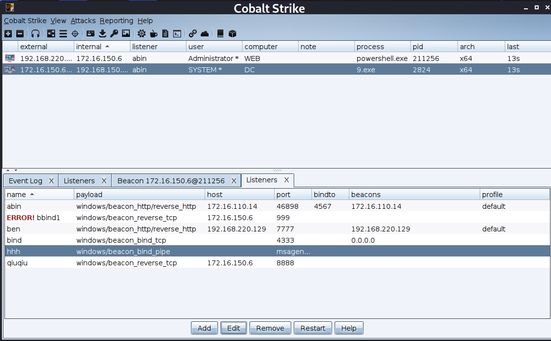Screen dimensions: 551x341
Task: Open keystrokes via key icon
Action: pyautogui.click(x=114, y=34)
